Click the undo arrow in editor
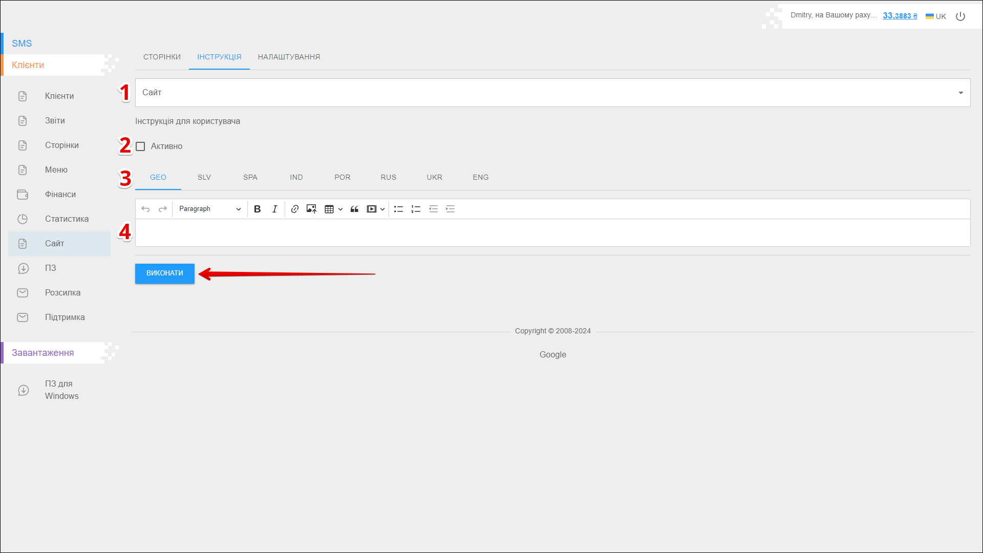The width and height of the screenshot is (983, 553). click(x=145, y=209)
